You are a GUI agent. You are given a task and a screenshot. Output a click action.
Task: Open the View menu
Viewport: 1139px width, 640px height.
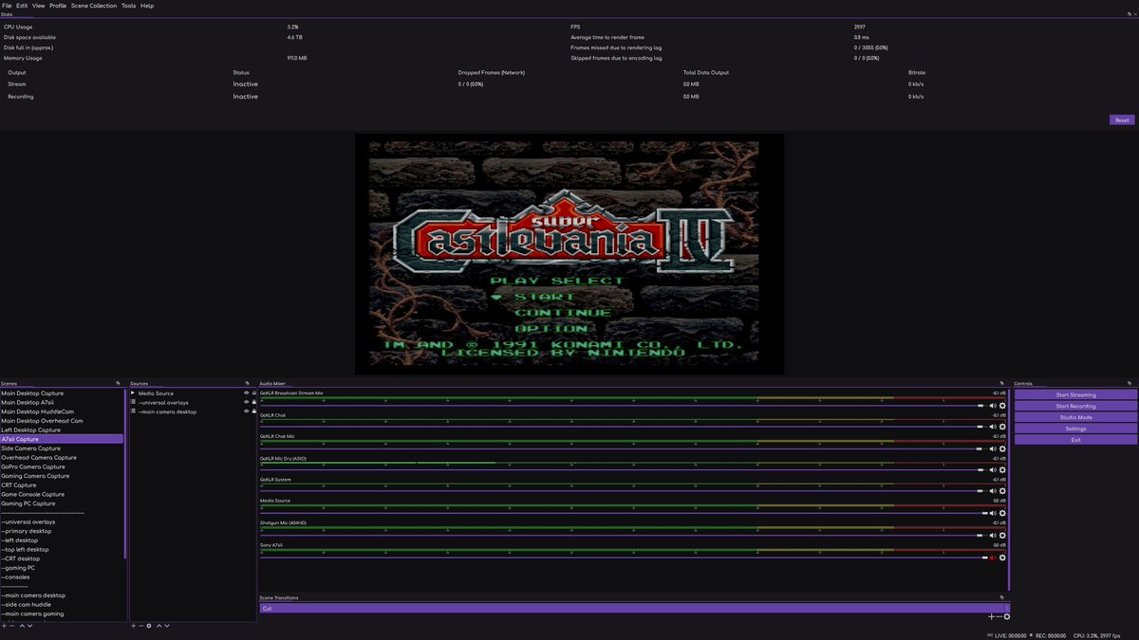coord(38,6)
